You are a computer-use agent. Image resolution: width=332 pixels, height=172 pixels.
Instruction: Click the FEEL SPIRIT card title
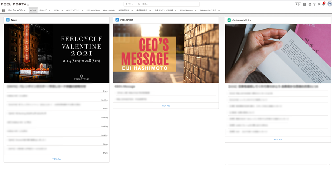127,20
